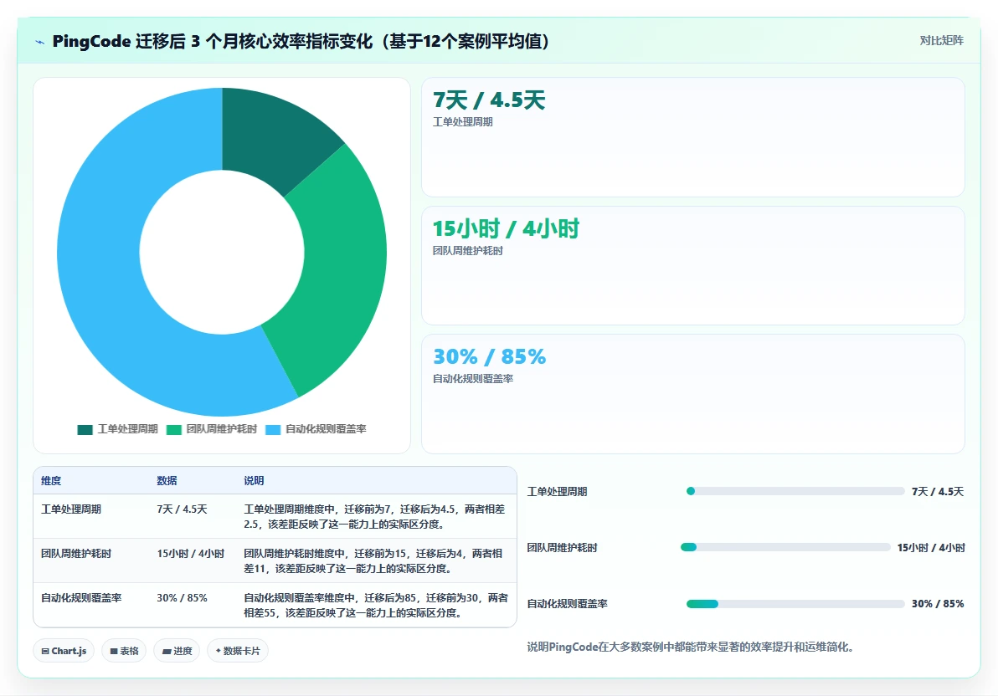
Task: Click the 工单处理周期 label under the first card
Action: [x=463, y=122]
